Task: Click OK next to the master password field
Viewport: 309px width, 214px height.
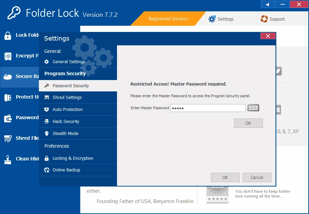Action: (248, 123)
